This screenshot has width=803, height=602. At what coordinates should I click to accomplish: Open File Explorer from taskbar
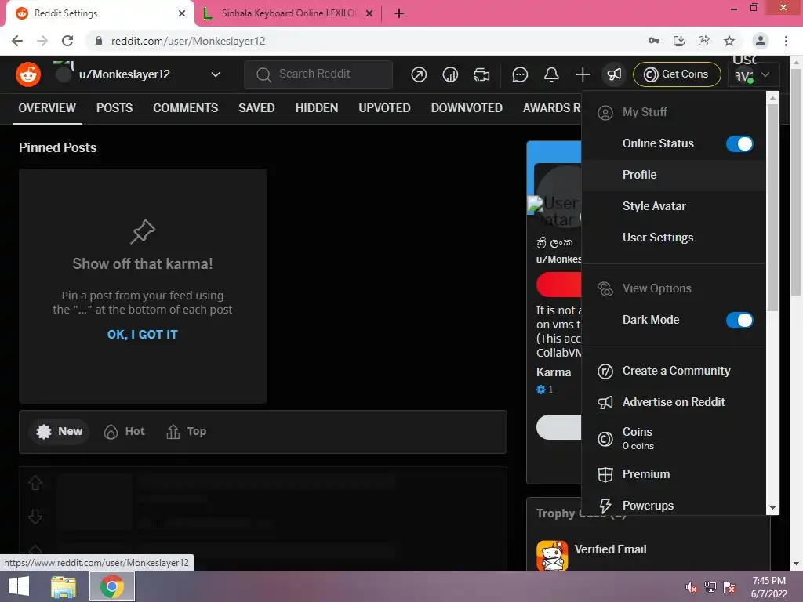click(x=64, y=586)
